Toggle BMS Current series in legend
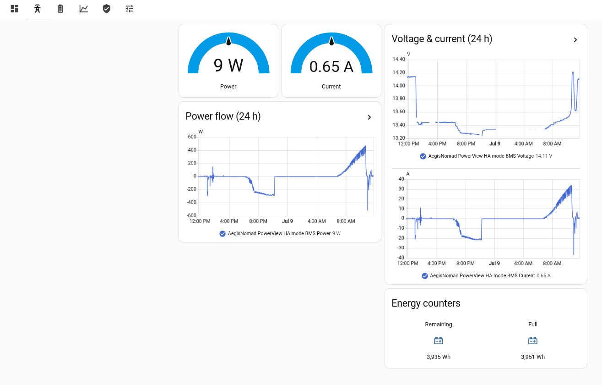Viewport: 602px width, 385px height. point(425,275)
